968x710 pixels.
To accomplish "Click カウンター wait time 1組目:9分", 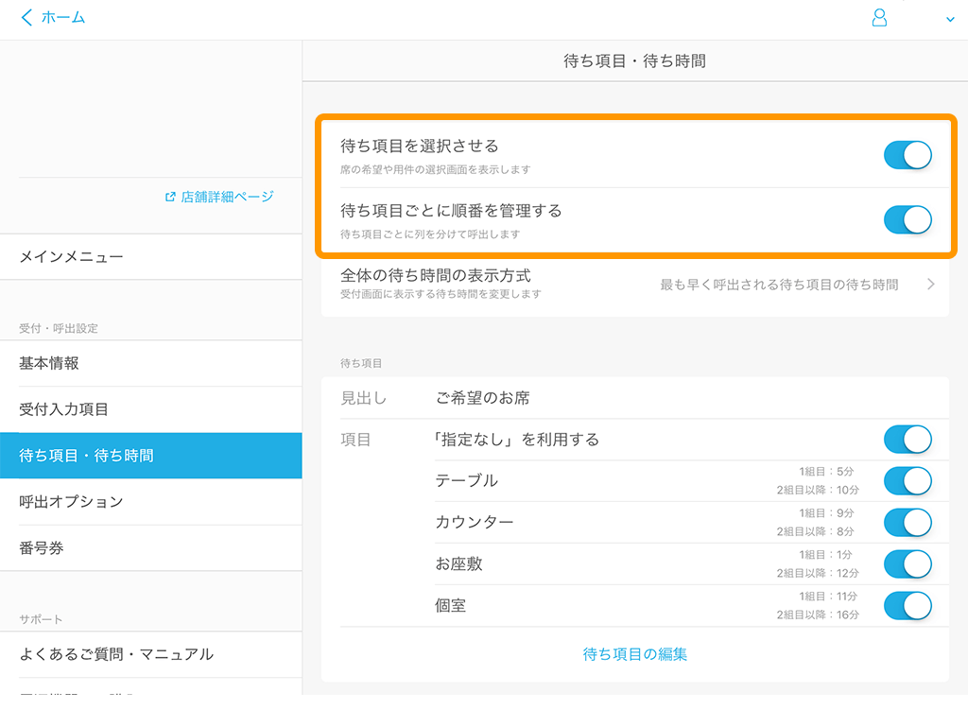I will [826, 513].
